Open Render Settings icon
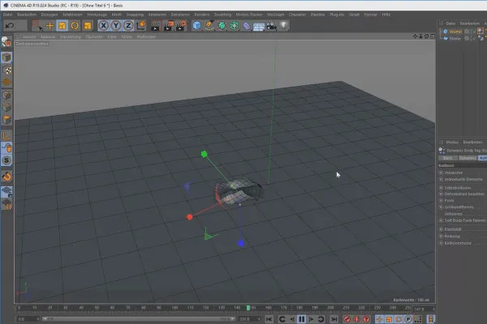This screenshot has height=324, width=487. (x=181, y=26)
